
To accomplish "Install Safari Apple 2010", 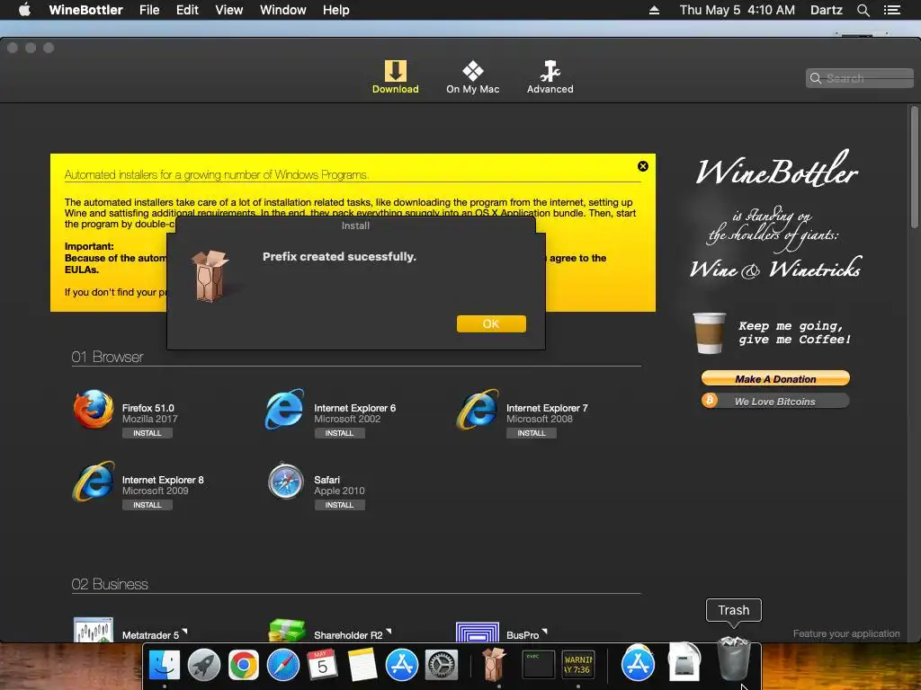I will click(339, 505).
